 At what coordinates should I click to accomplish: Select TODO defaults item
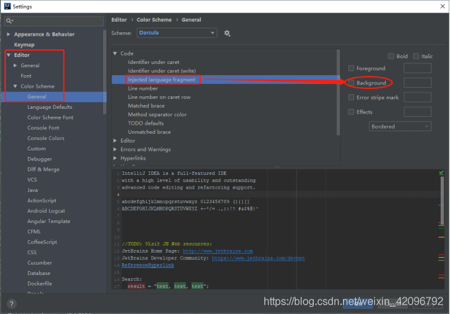(146, 123)
